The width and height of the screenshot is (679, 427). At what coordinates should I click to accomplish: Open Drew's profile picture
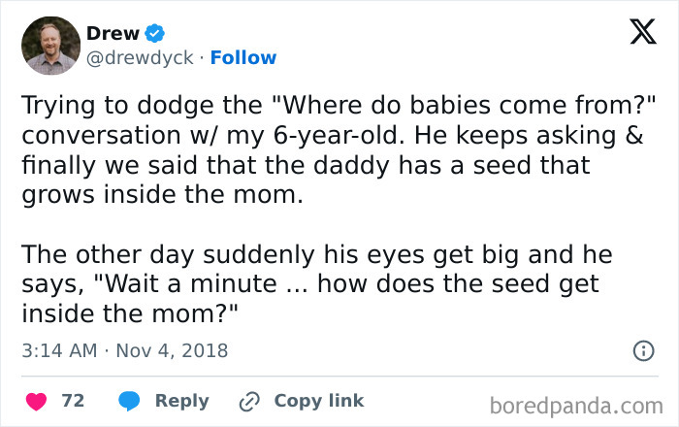[50, 46]
